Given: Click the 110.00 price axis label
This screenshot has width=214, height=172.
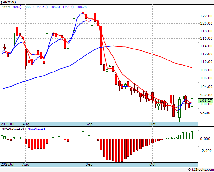Looking at the screenshot, I should point(206,62).
